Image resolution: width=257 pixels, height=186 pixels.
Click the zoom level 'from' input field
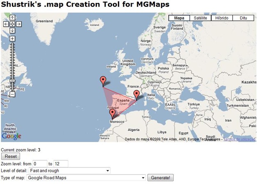[x=40, y=164]
